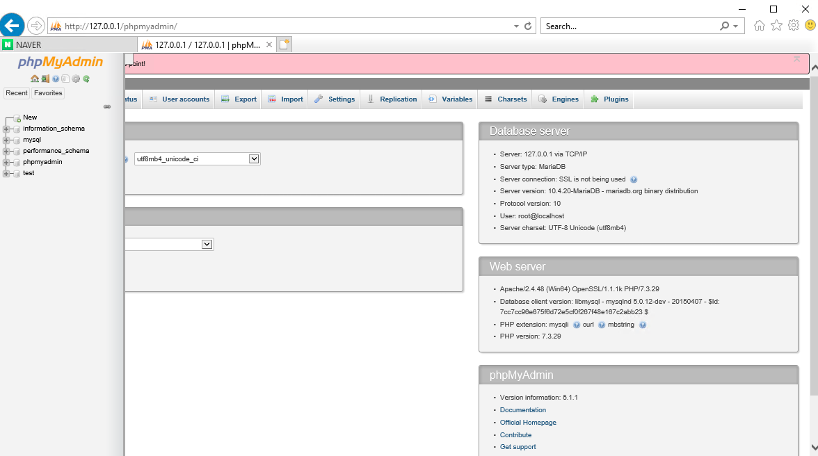Screen dimensions: 818x456
Task: Click the search magnifier icon in the browser search box
Action: coord(725,26)
